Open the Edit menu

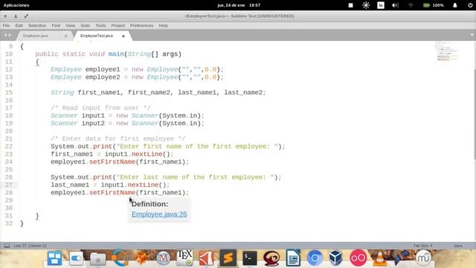[19, 25]
